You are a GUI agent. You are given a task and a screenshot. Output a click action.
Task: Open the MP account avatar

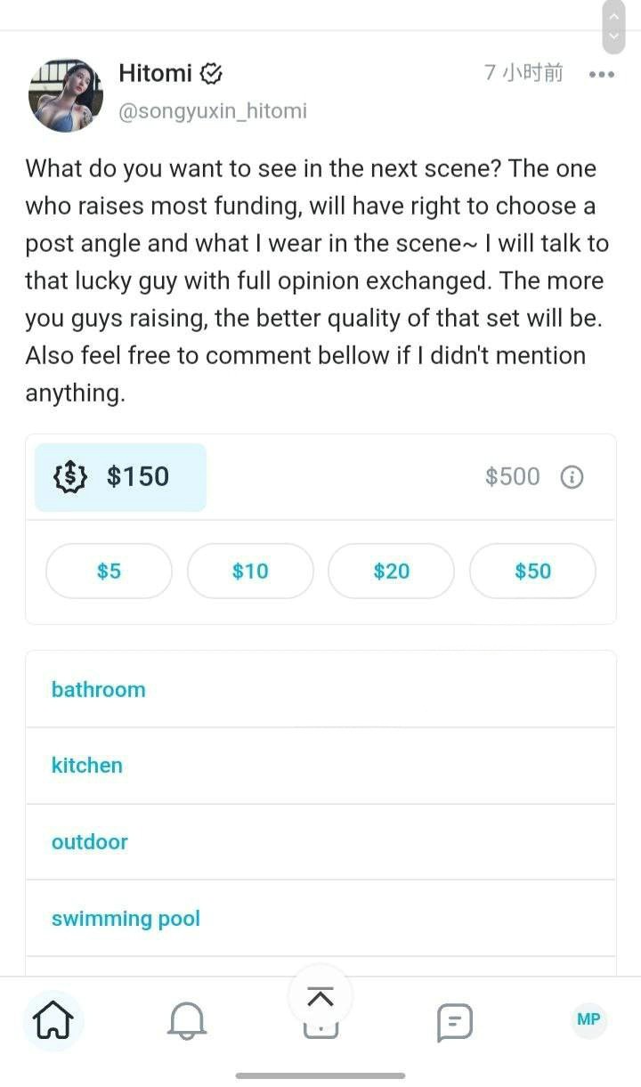coord(588,1019)
